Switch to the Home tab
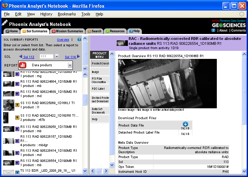Viewport: 248px width, 177px height. click(12, 31)
